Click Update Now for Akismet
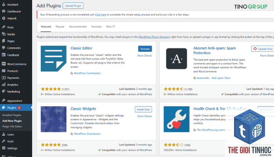 263,49
